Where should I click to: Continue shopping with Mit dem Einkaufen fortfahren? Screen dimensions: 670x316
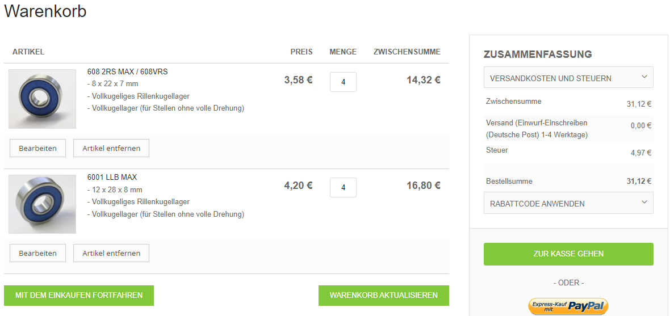click(x=79, y=296)
